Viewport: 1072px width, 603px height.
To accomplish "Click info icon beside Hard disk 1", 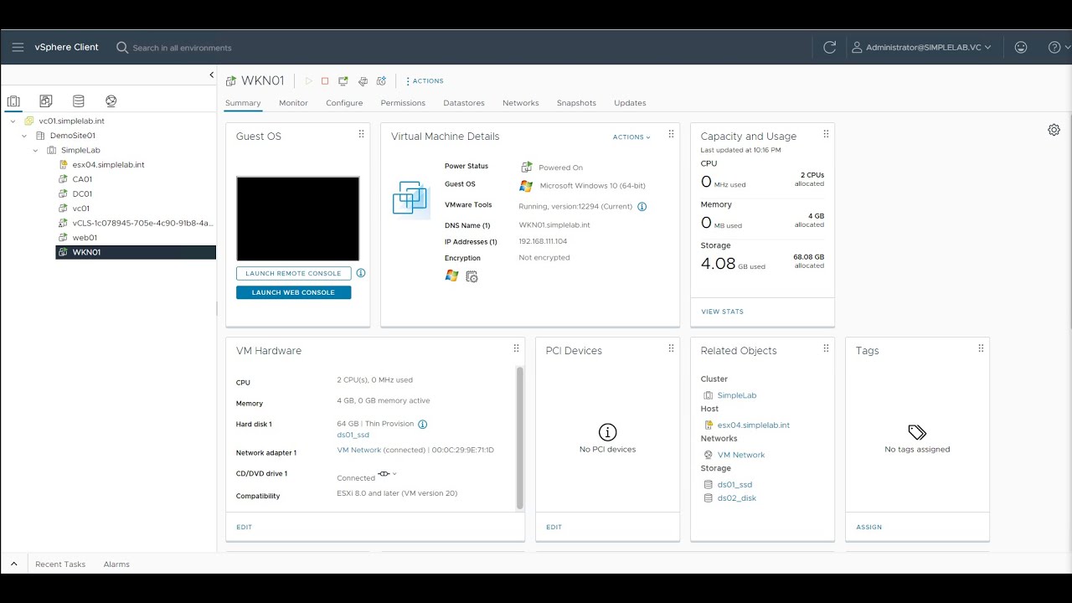I will (423, 425).
